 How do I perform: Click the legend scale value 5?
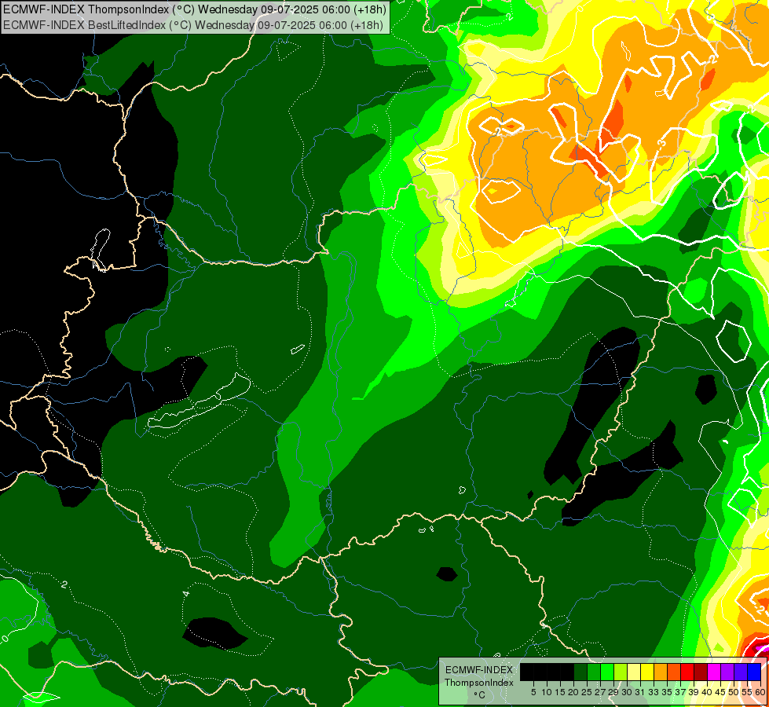click(x=533, y=692)
